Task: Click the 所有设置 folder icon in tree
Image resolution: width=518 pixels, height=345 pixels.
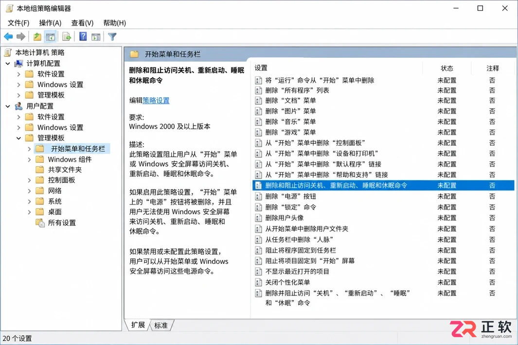Action: click(x=40, y=223)
